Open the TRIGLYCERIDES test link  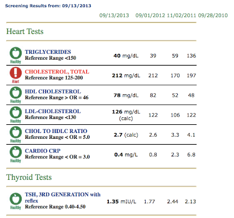48,52
